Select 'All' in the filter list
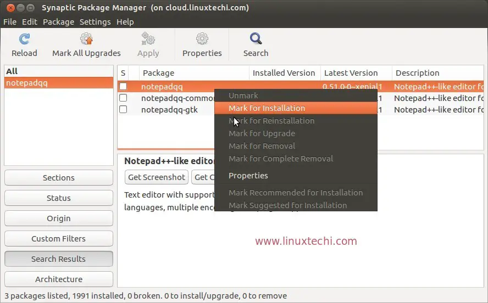The height and width of the screenshot is (303, 488). point(59,71)
